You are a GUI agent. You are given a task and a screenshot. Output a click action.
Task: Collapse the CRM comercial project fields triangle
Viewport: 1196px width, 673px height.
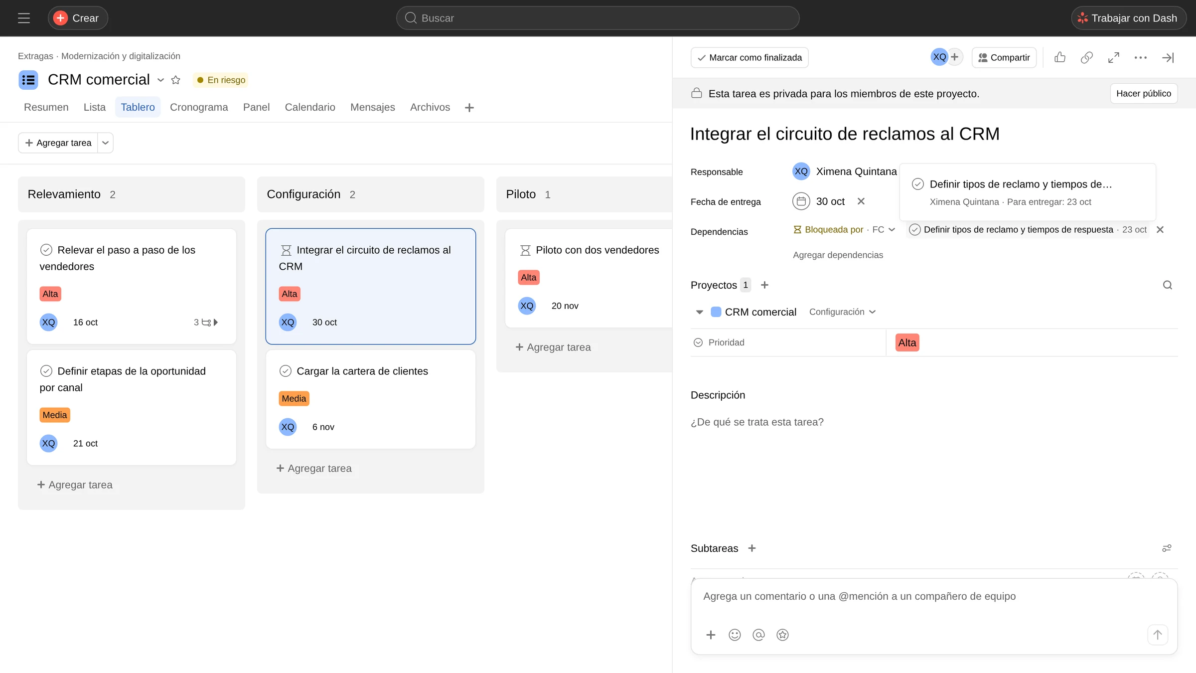(x=699, y=312)
